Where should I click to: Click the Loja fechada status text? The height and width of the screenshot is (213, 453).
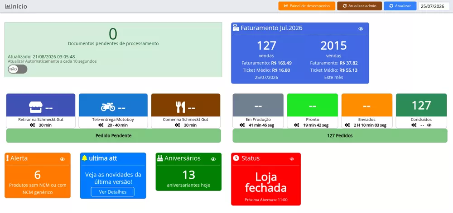[266, 182]
